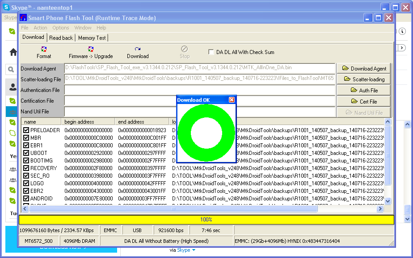Uncheck the SEC_RO partition
The height and width of the screenshot is (258, 413).
(x=26, y=176)
